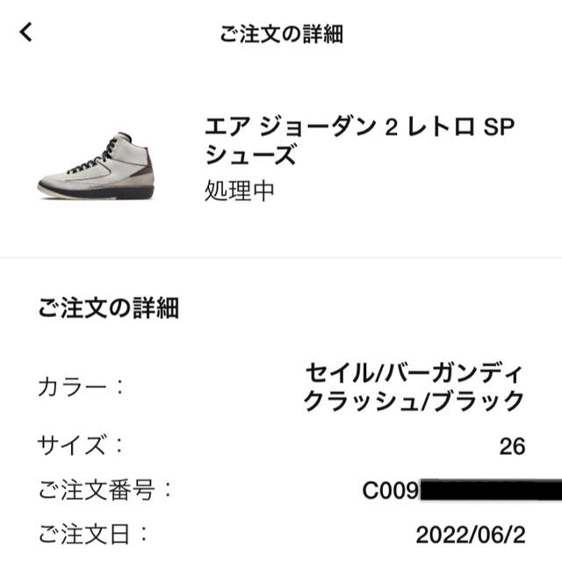Screen dimensions: 562x562
Task: Tap the redacted black bar over order number
Action: 491,490
